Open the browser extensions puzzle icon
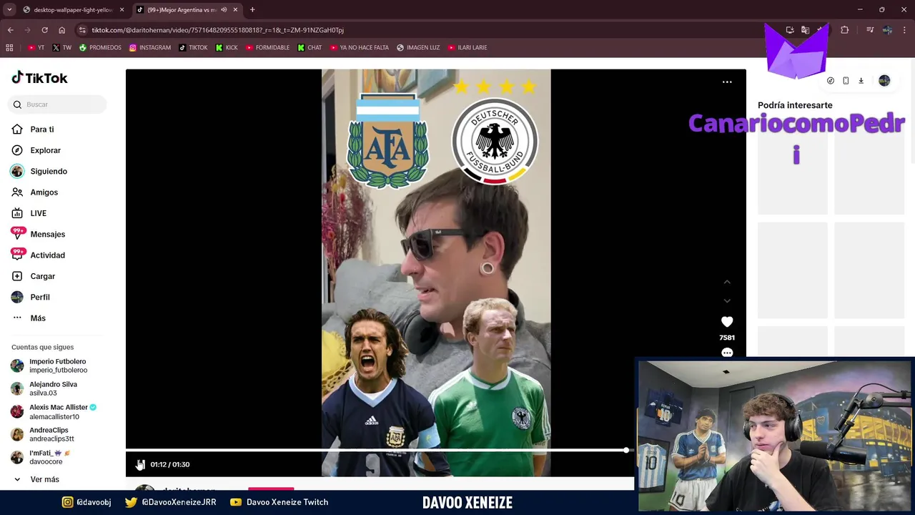 click(x=845, y=30)
